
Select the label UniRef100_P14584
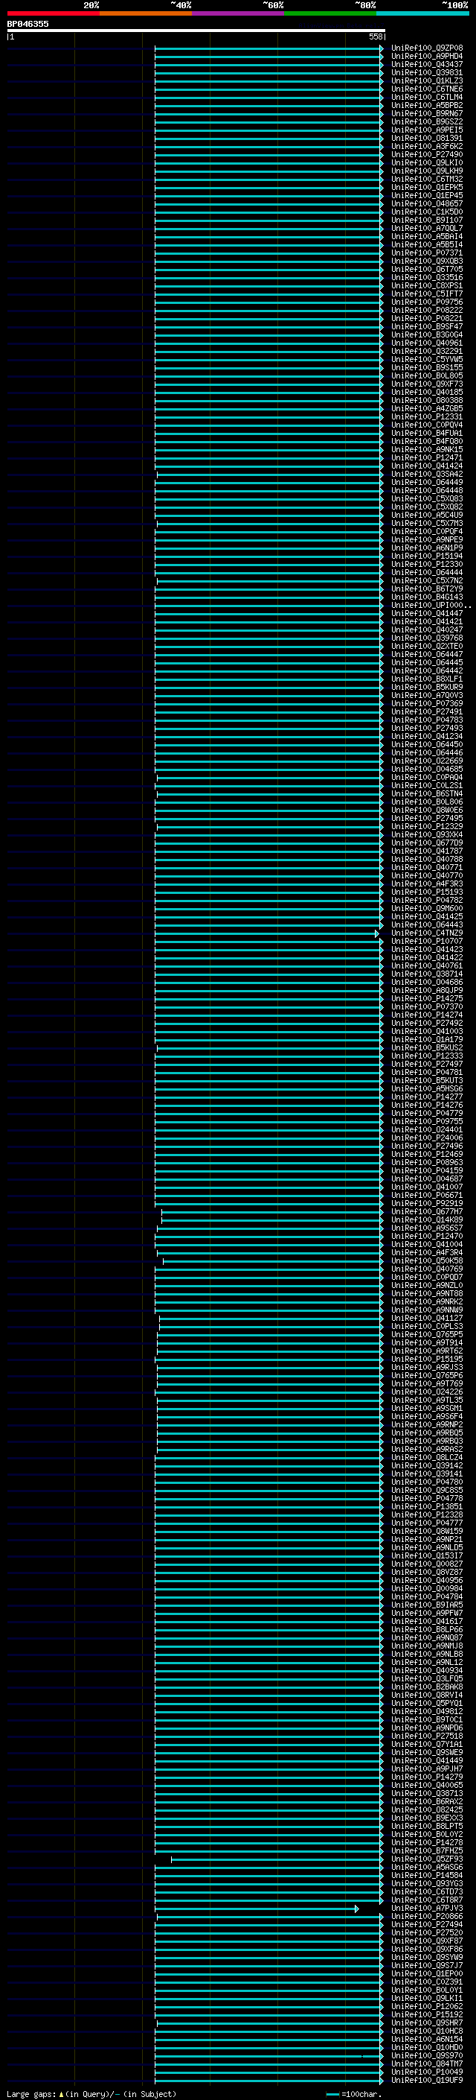(x=426, y=1875)
